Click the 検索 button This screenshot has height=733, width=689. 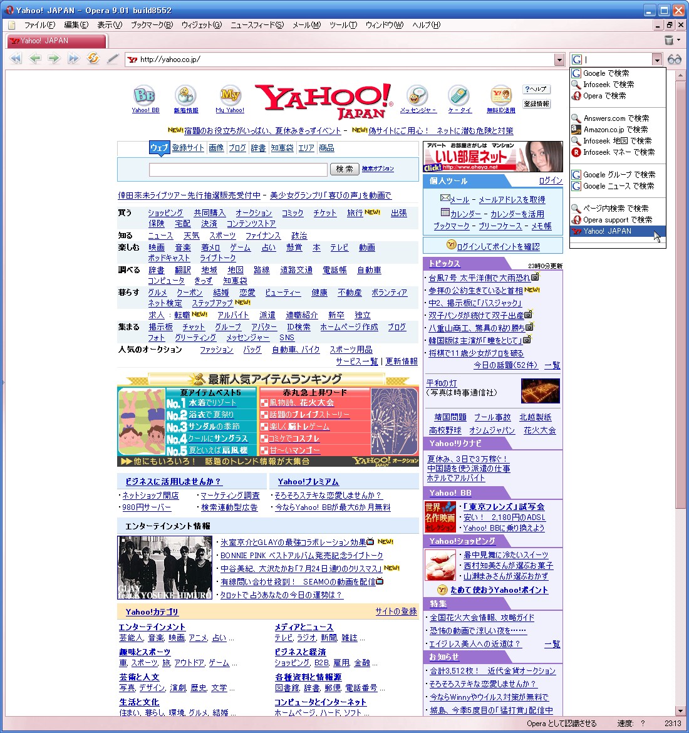tap(344, 169)
